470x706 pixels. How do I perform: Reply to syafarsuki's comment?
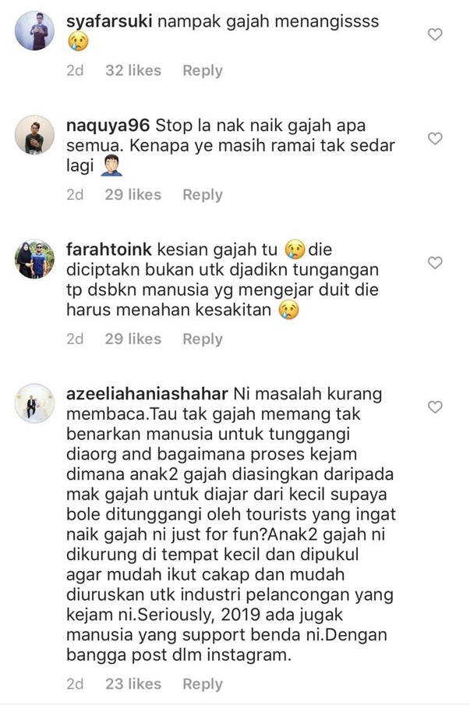pos(203,71)
